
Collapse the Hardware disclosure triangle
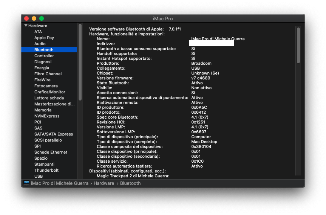point(26,26)
